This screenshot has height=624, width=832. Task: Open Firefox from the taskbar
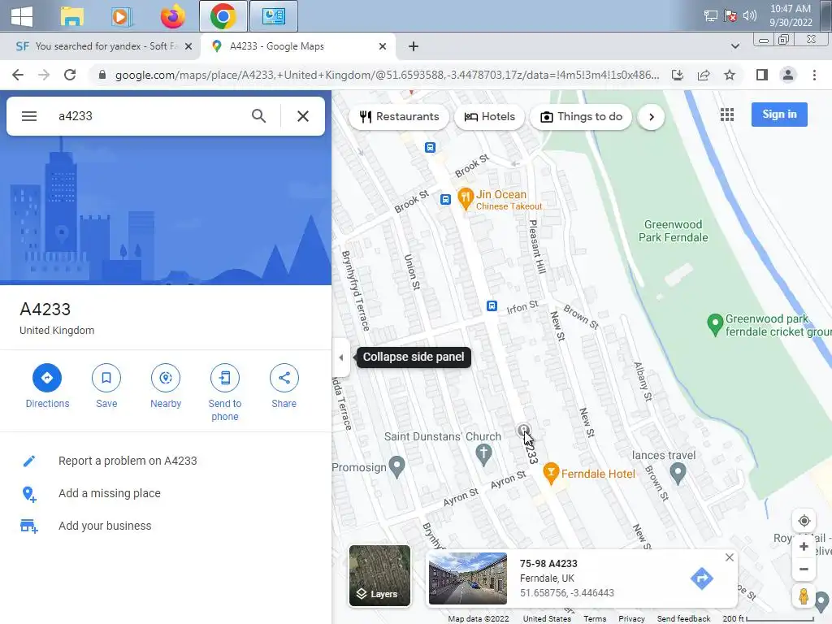[x=173, y=16]
